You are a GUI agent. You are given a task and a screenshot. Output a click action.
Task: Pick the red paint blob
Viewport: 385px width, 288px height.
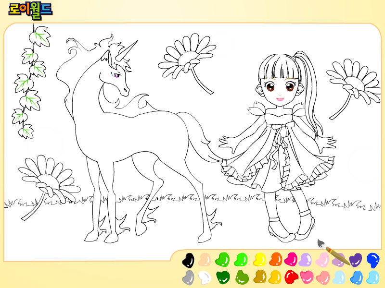(x=292, y=277)
